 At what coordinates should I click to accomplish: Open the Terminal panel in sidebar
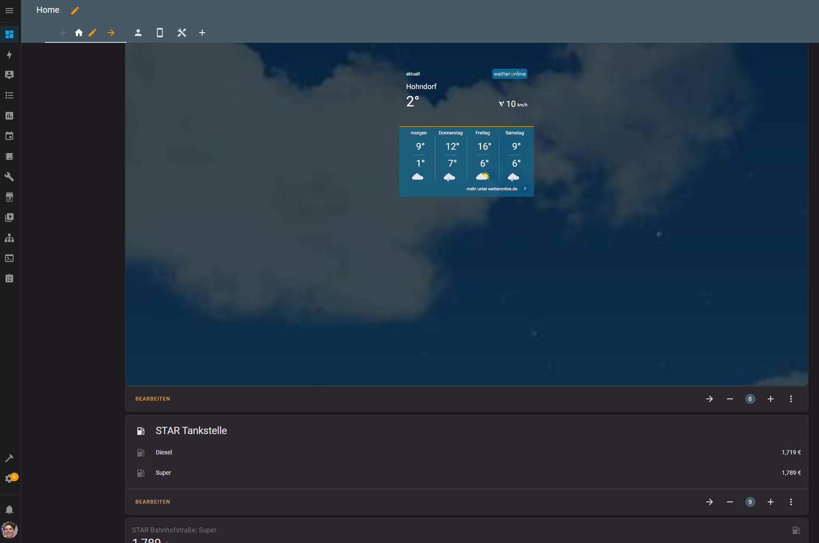point(9,258)
